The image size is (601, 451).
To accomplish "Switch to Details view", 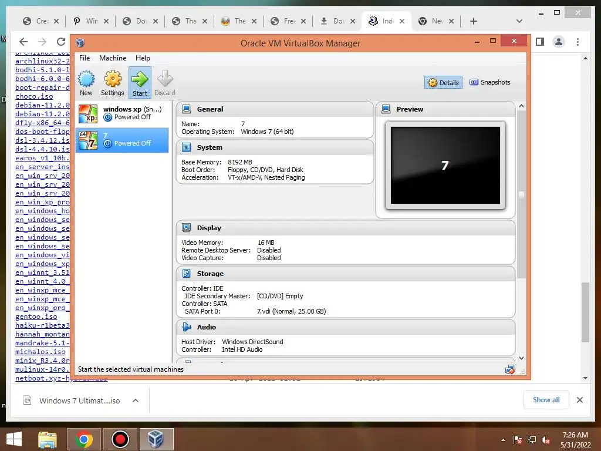I will pos(444,82).
